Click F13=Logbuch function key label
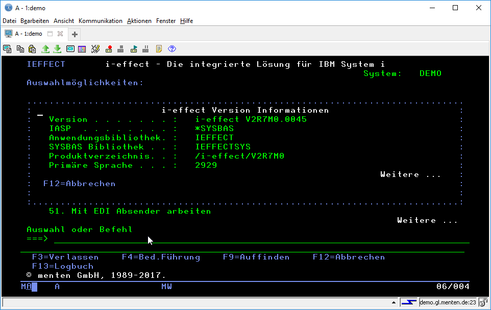491x310 pixels. 63,266
